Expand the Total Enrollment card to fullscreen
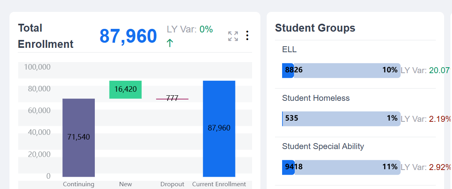 click(x=233, y=36)
